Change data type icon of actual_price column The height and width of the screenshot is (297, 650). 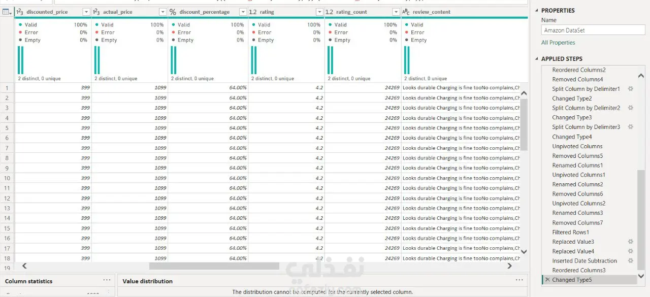[x=96, y=12]
